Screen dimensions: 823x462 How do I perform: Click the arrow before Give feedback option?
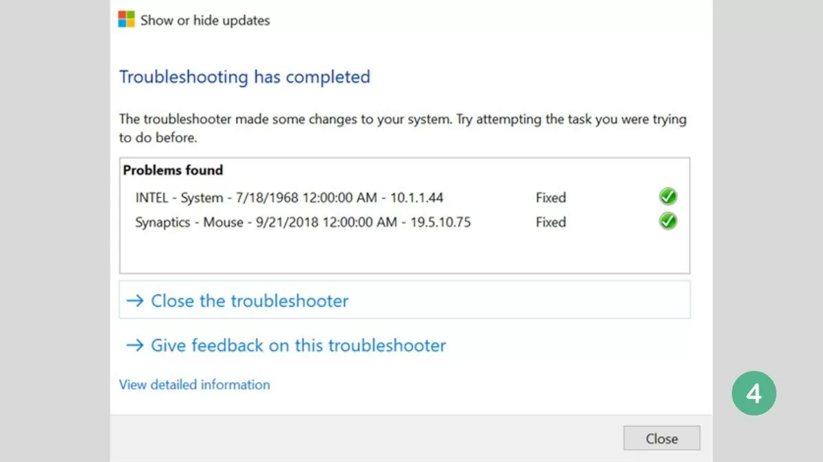pos(134,346)
